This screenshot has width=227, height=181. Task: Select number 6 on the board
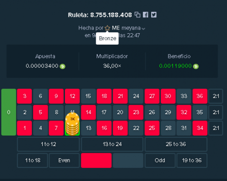[x=40, y=96]
